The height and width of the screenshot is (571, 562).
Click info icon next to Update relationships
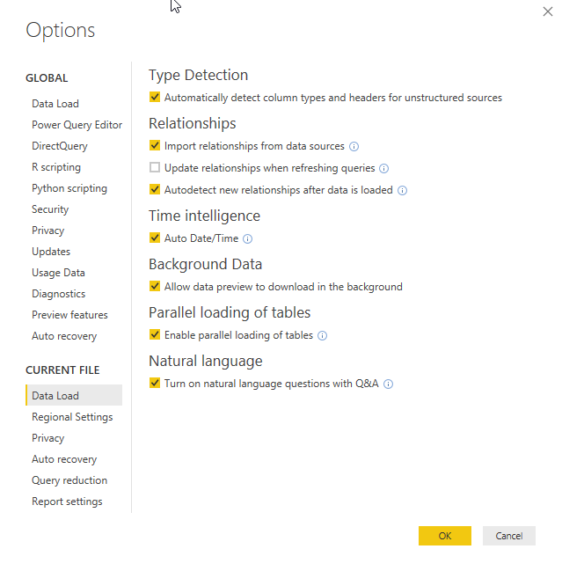[384, 168]
